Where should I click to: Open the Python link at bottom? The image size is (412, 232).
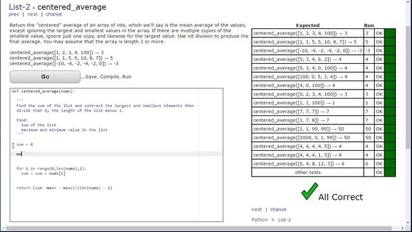(259, 220)
